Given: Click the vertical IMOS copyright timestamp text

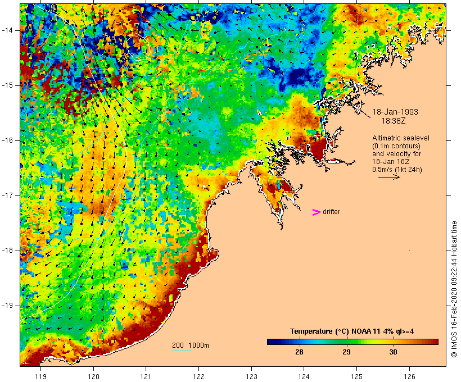Looking at the screenshot, I should pos(454,289).
